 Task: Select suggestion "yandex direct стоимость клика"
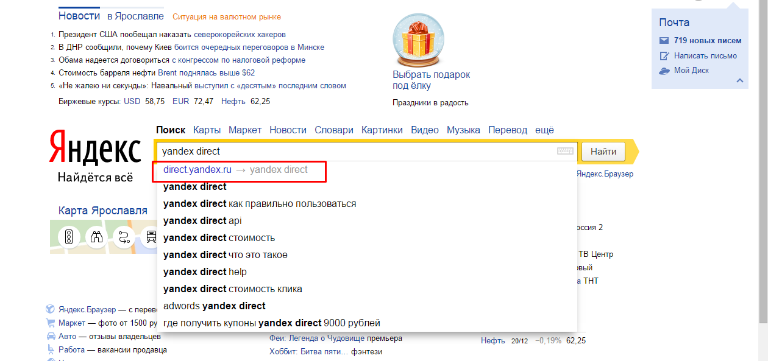[x=367, y=289]
